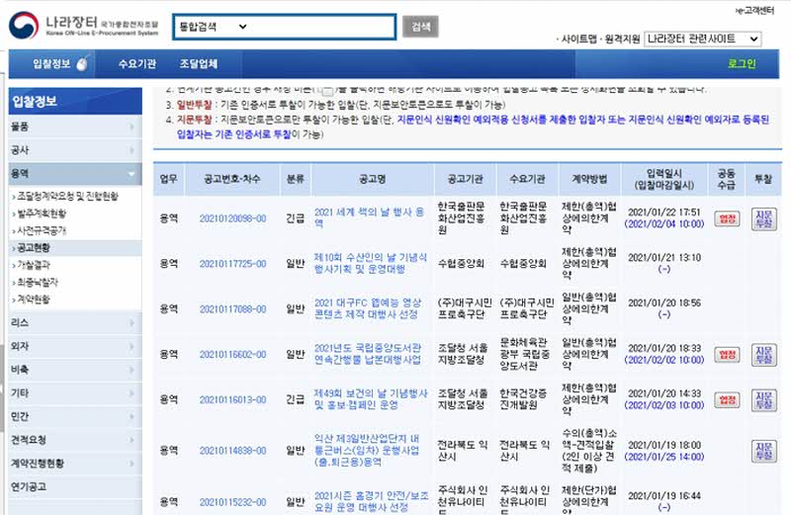
Task: Click 협정 badge for 보건의 날 row
Action: click(727, 398)
